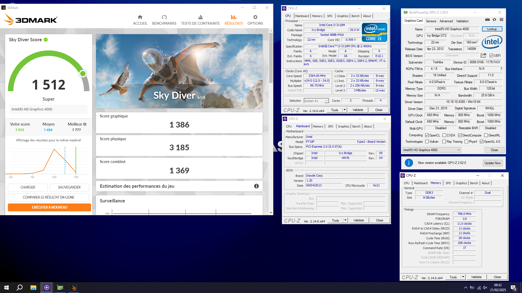This screenshot has width=522, height=293.
Task: Open the Socket #1 selection dropdown
Action: coord(316,101)
